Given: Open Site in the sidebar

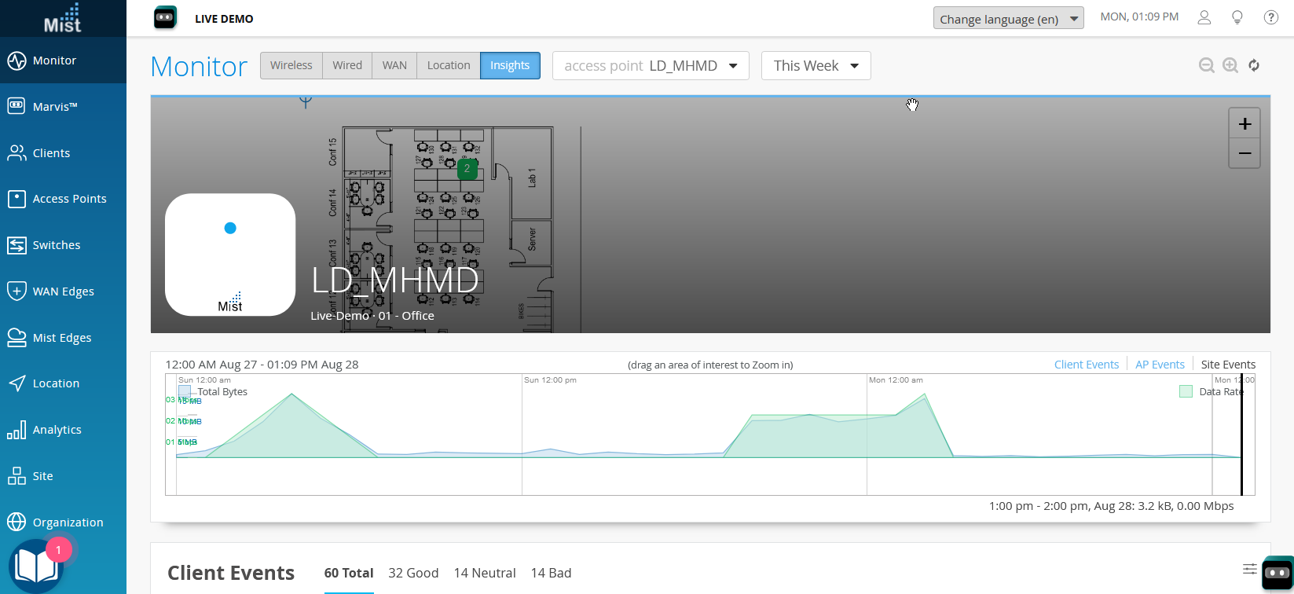Looking at the screenshot, I should 63,476.
